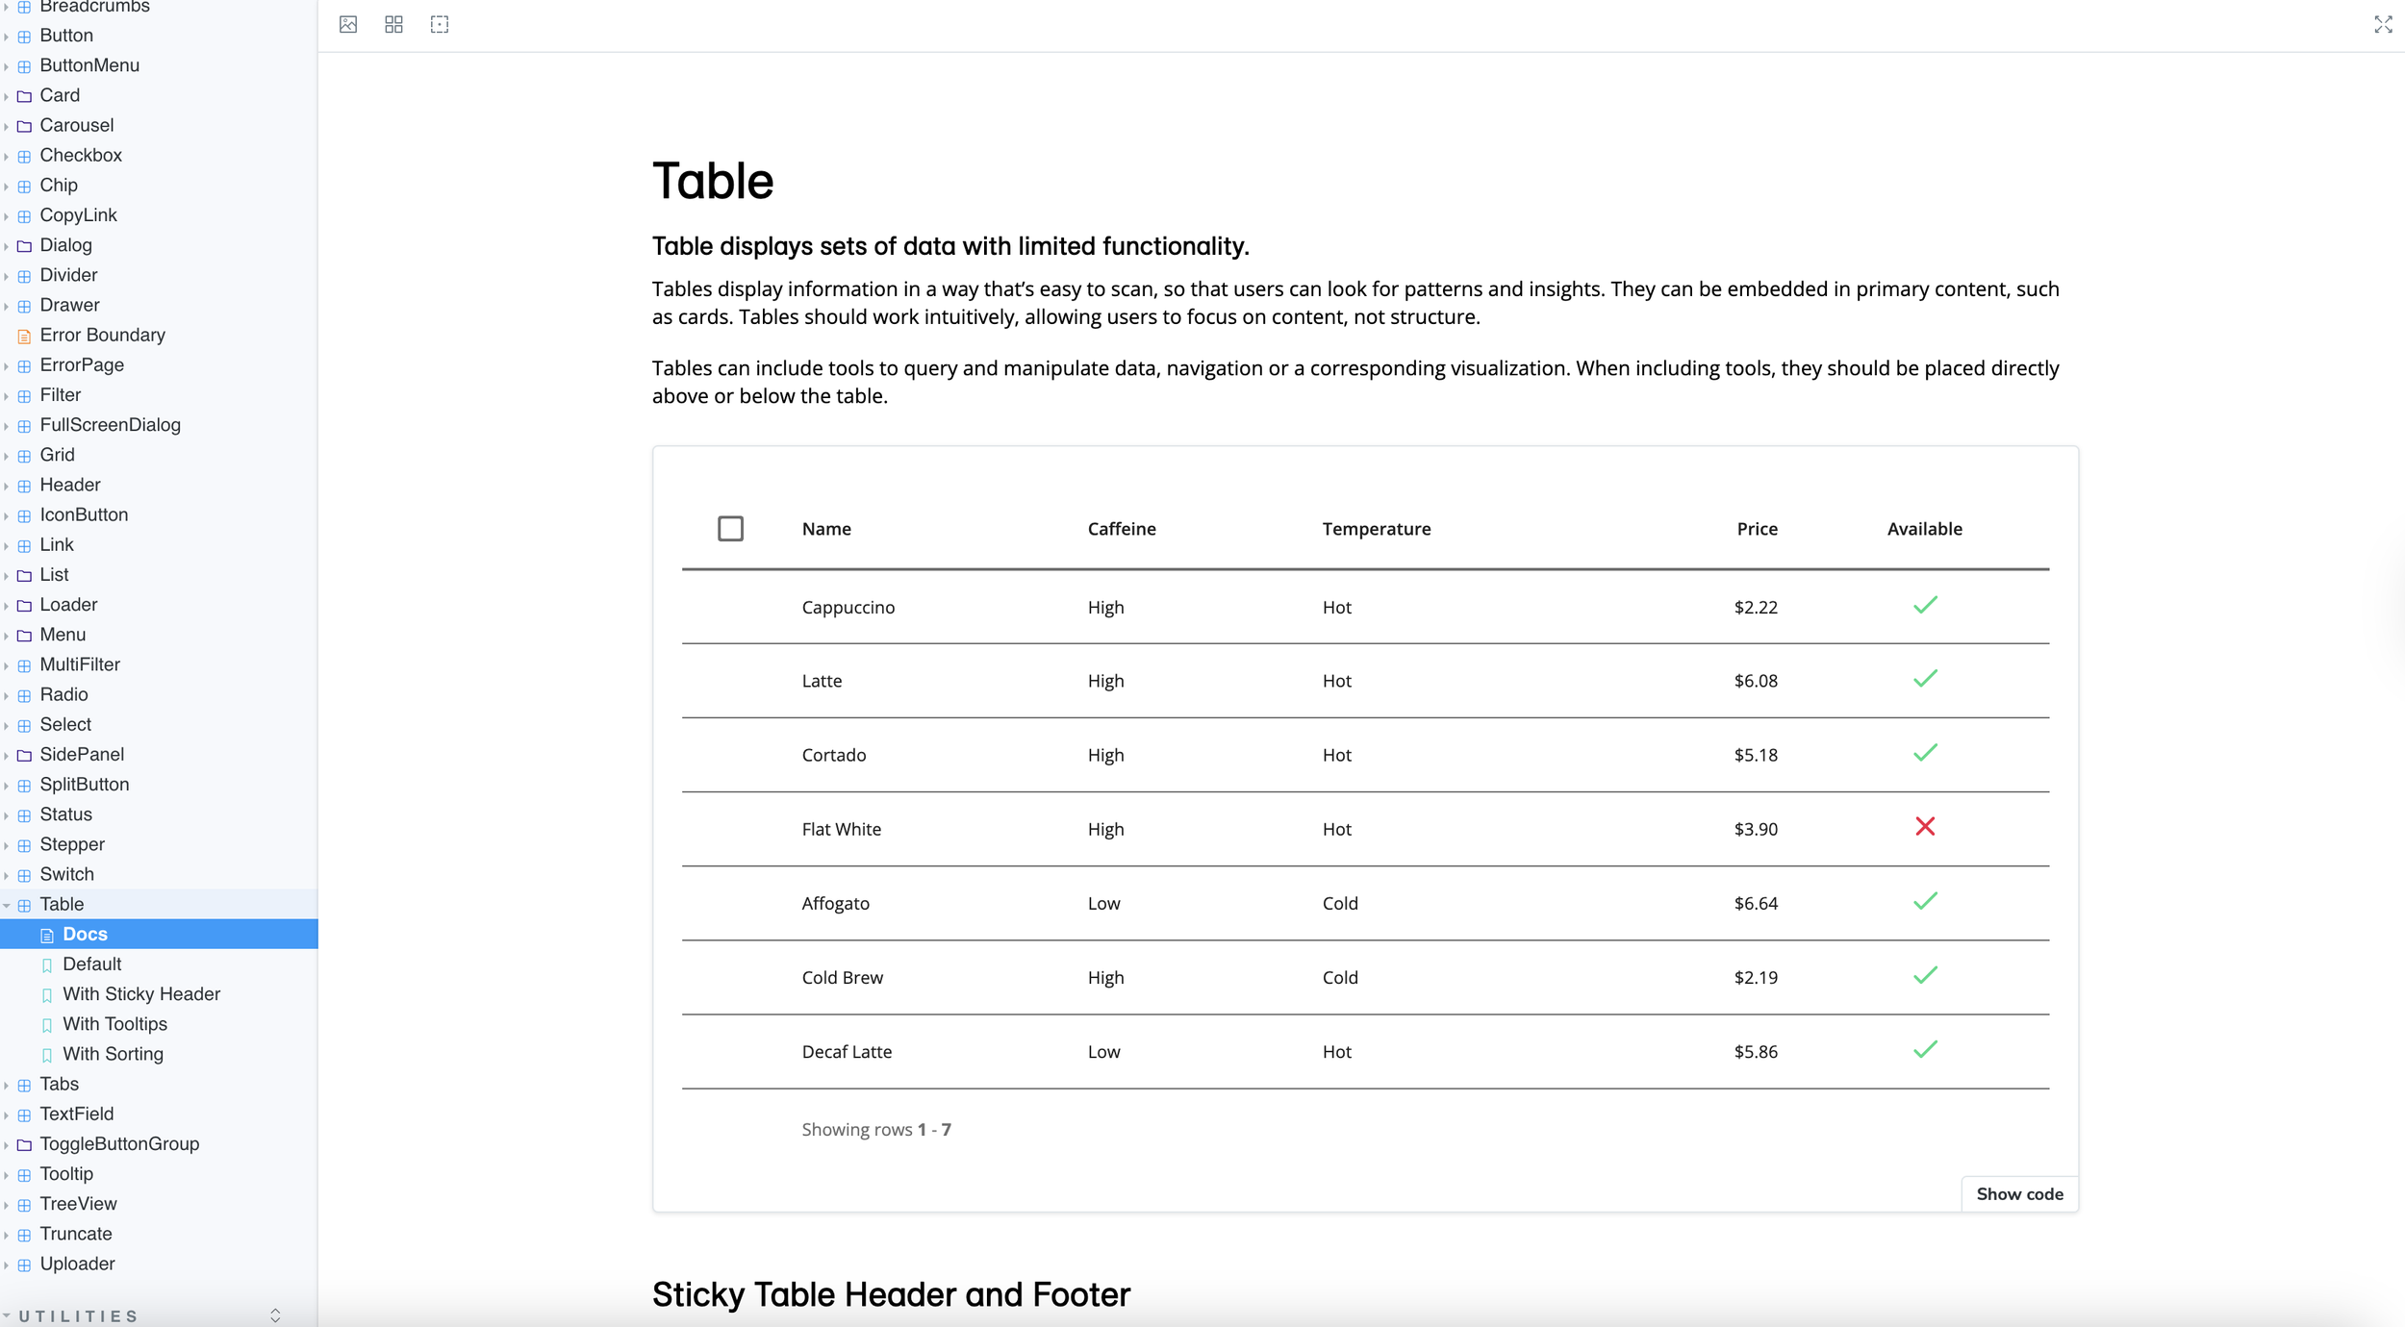Image resolution: width=2405 pixels, height=1327 pixels.
Task: Click the Price column header
Action: click(1757, 529)
